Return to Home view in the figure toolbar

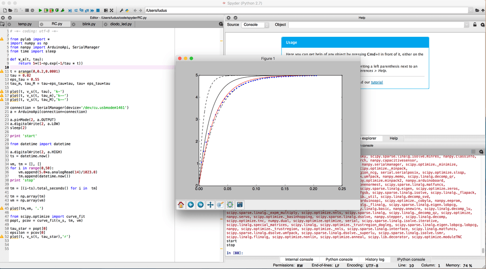tap(181, 205)
